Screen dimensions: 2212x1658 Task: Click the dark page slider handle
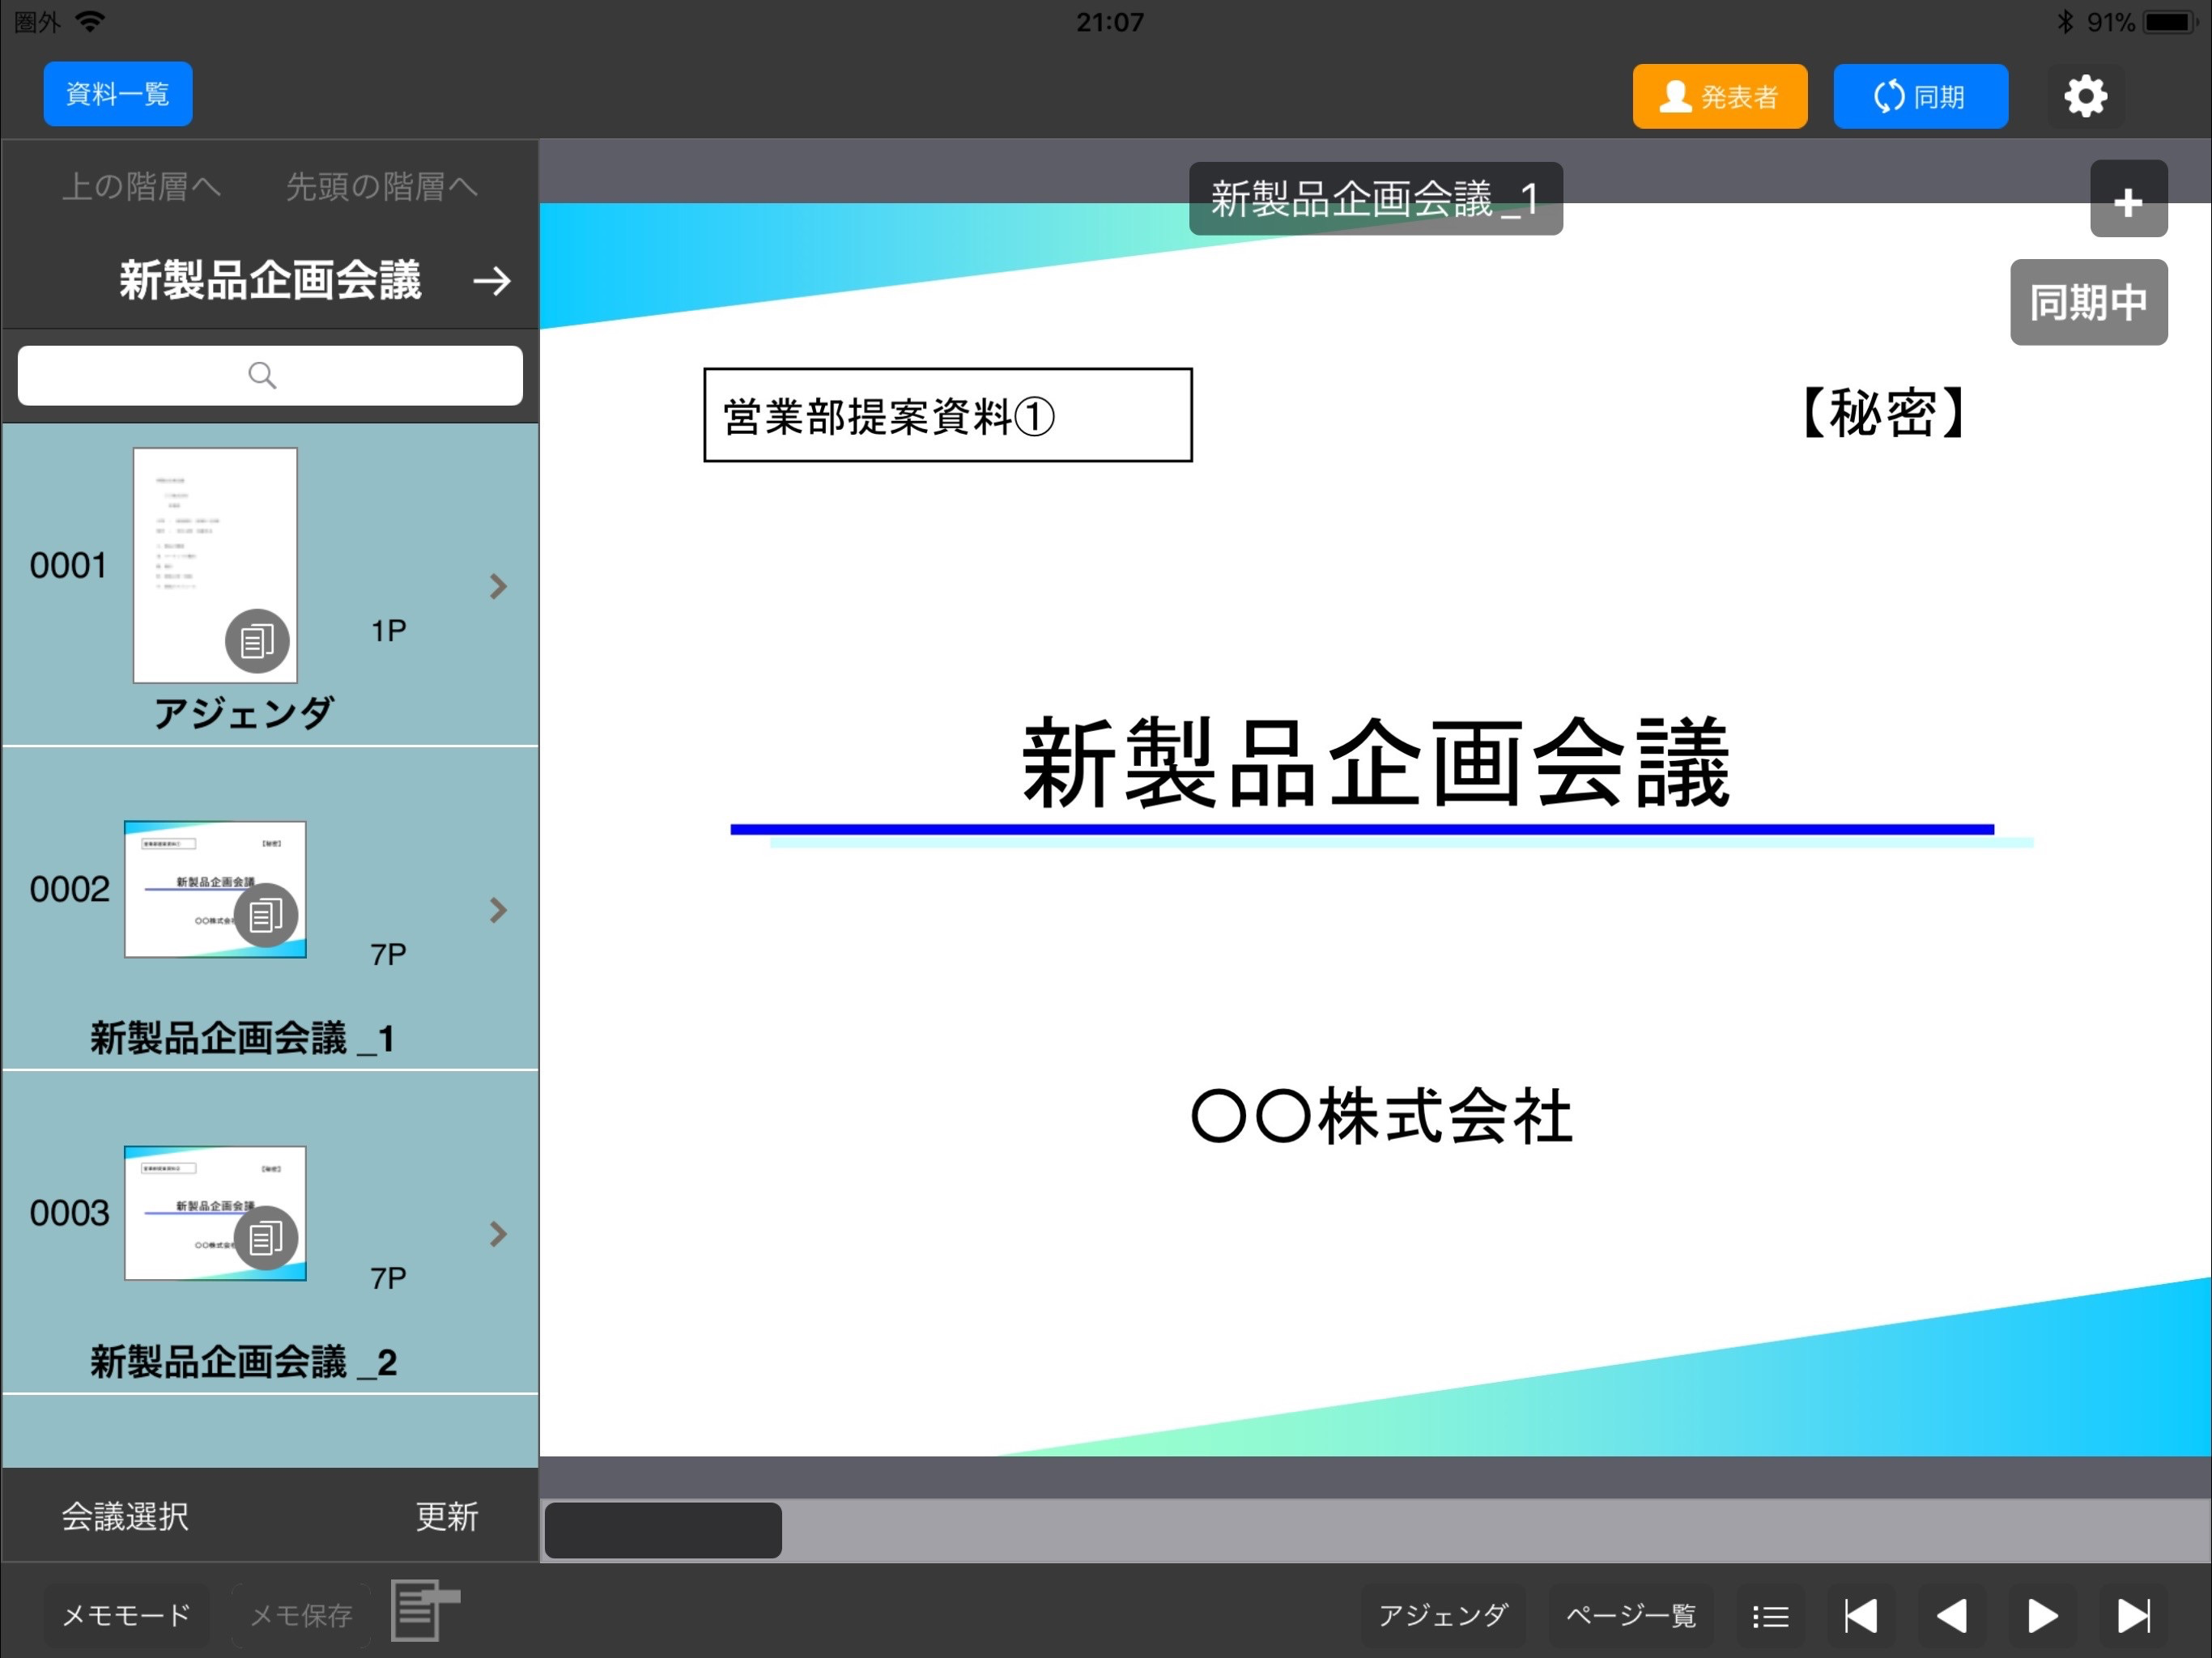coord(663,1530)
